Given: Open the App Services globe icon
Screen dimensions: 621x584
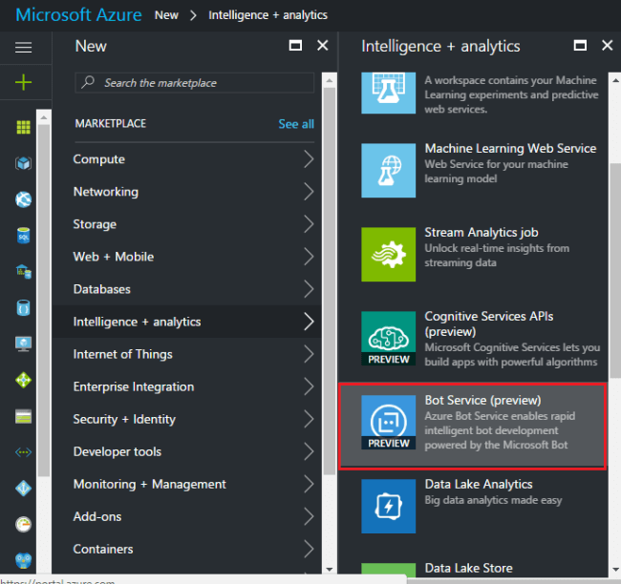Looking at the screenshot, I should pyautogui.click(x=23, y=199).
